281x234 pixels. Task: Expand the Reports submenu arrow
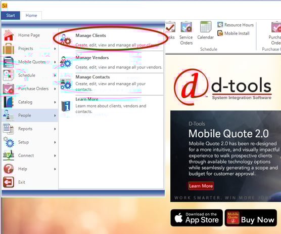point(55,129)
